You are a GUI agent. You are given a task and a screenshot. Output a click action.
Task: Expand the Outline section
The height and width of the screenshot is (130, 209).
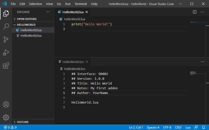22,122
